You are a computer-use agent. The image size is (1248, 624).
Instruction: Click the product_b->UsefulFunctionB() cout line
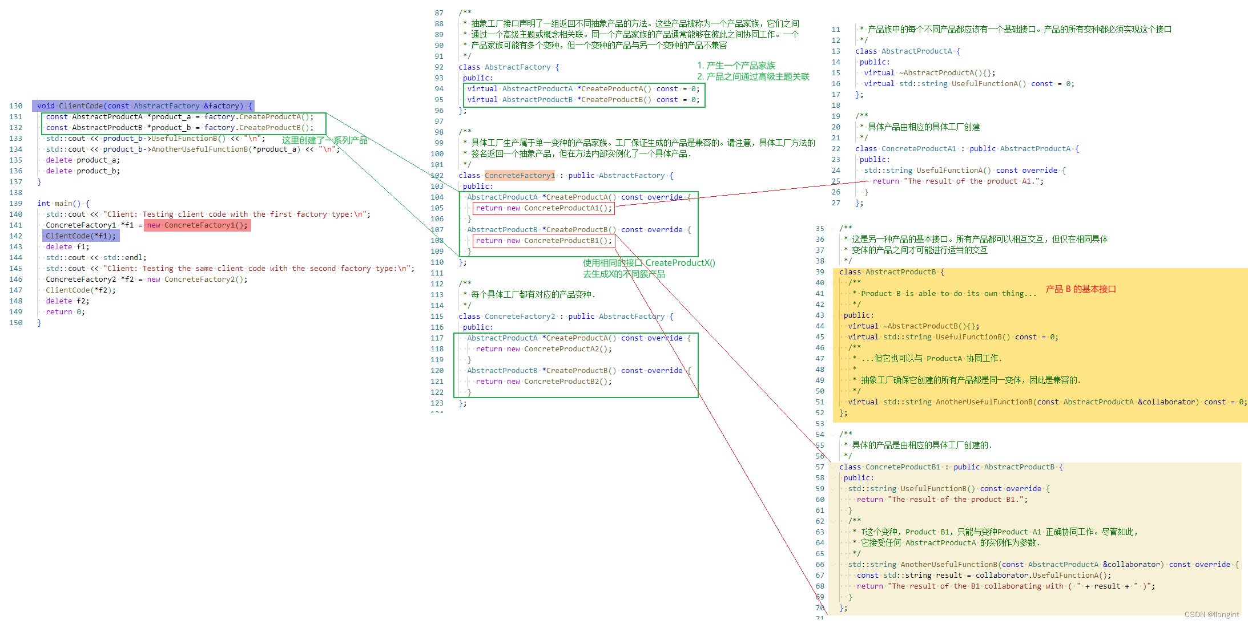point(155,139)
